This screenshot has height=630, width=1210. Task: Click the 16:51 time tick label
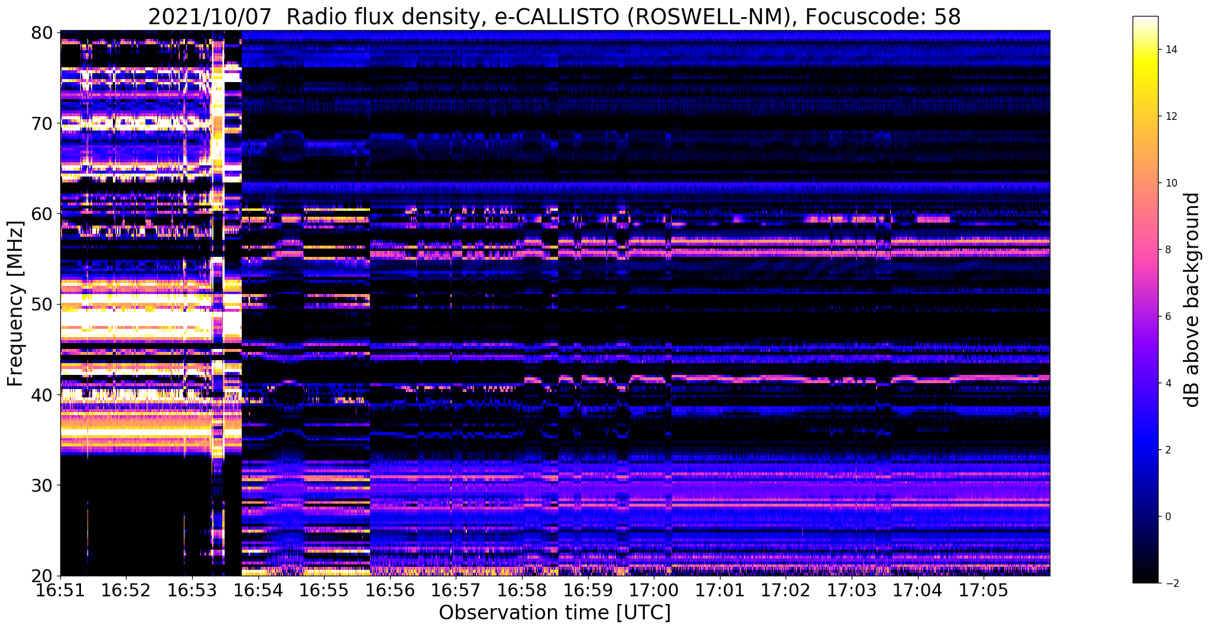coord(60,590)
